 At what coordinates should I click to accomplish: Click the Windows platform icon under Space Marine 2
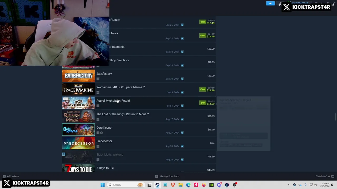point(98,92)
